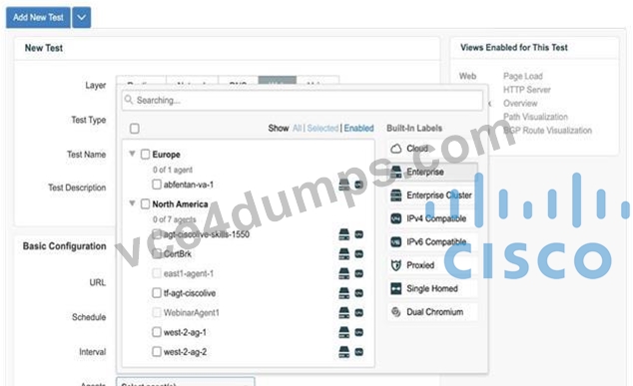The image size is (633, 386).
Task: Select the Dual Chromium label icon
Action: click(396, 312)
